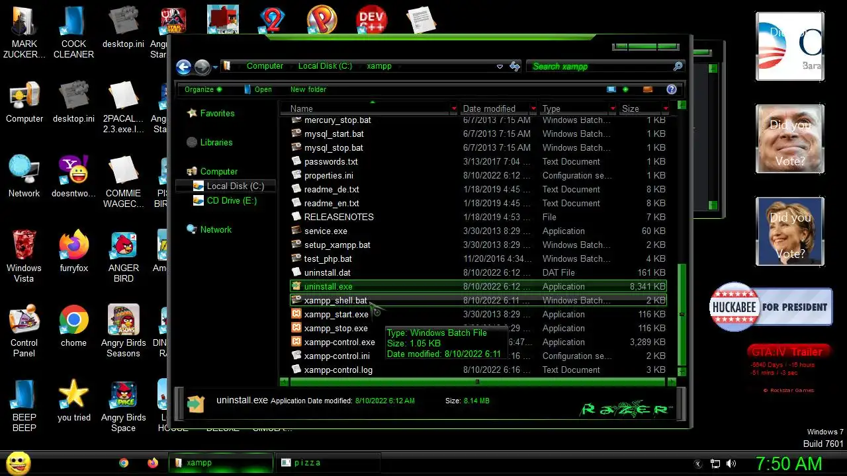The height and width of the screenshot is (476, 847).
Task: Open the Type column filter dropdown
Action: [612, 108]
